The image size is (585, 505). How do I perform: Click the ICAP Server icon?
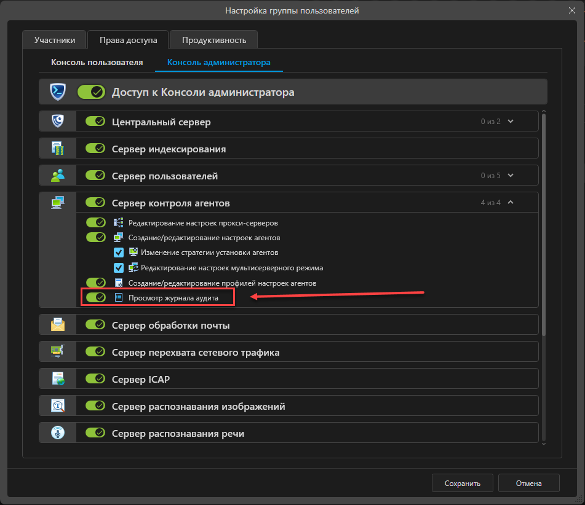tap(58, 379)
